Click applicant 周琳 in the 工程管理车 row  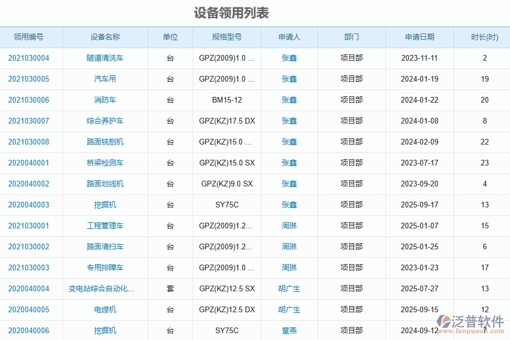(x=289, y=226)
